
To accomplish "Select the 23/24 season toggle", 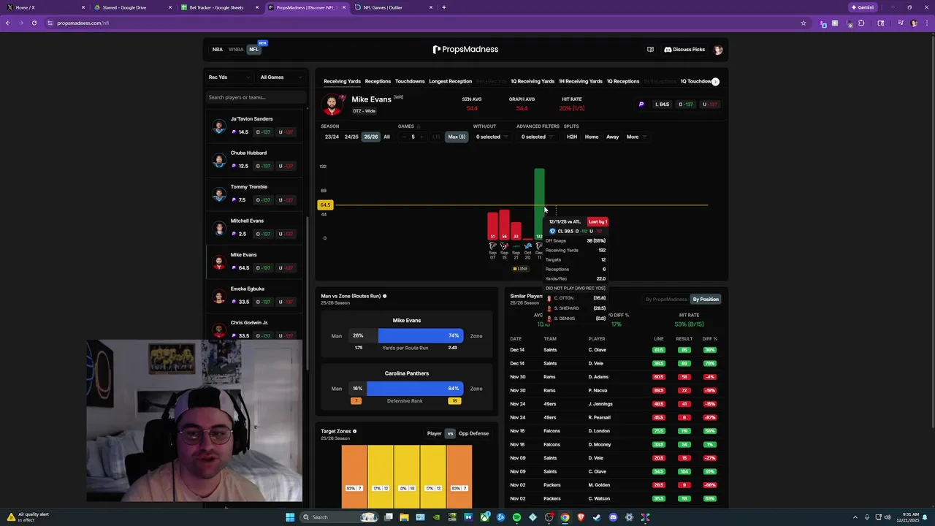I will click(332, 137).
